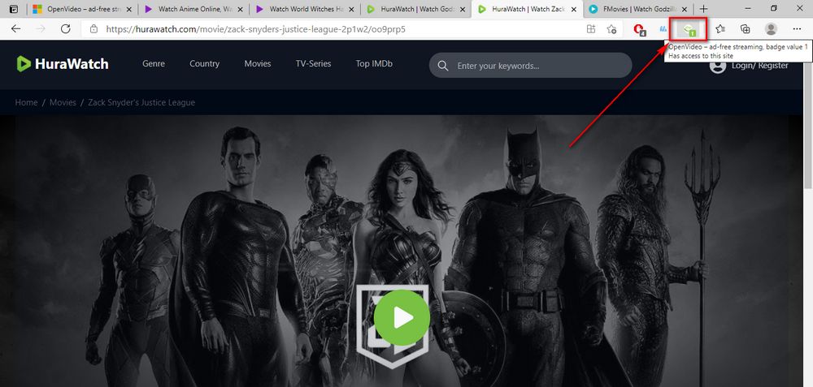The width and height of the screenshot is (813, 387).
Task: Close the Watch Anime Online tab
Action: (240, 9)
